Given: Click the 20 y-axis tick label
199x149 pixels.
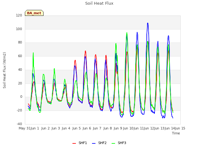Looking at the screenshot, I should (x=20, y=84).
